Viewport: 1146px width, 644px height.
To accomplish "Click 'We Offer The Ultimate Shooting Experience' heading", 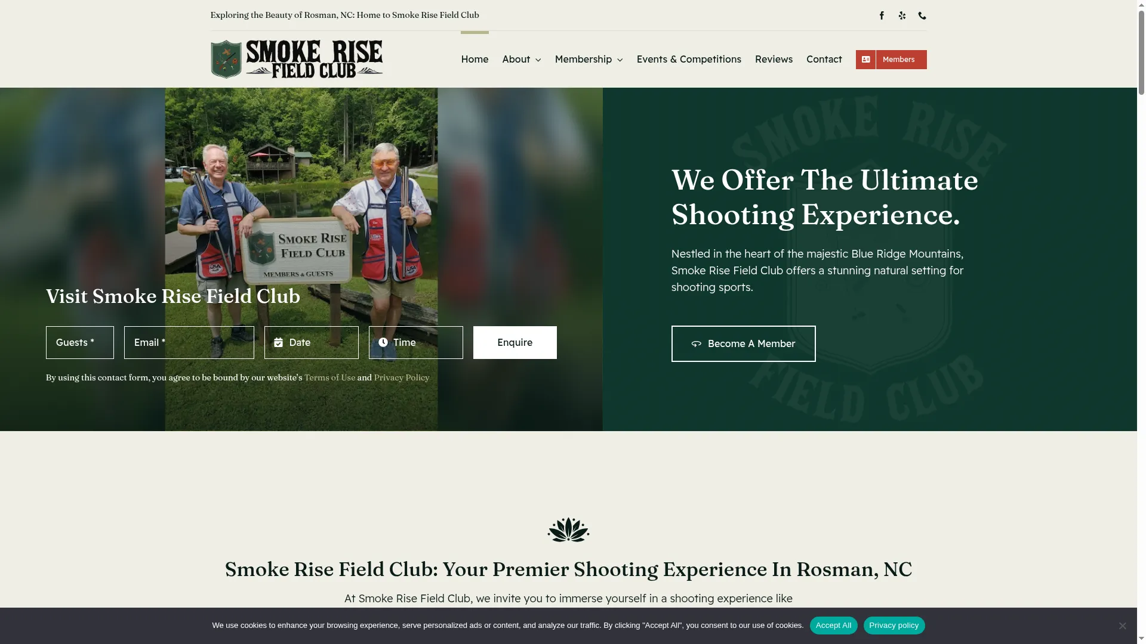I will (x=825, y=197).
